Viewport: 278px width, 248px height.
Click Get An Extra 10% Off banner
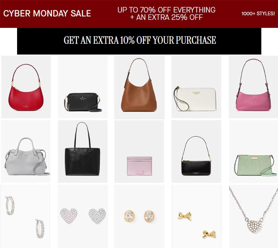(x=139, y=41)
